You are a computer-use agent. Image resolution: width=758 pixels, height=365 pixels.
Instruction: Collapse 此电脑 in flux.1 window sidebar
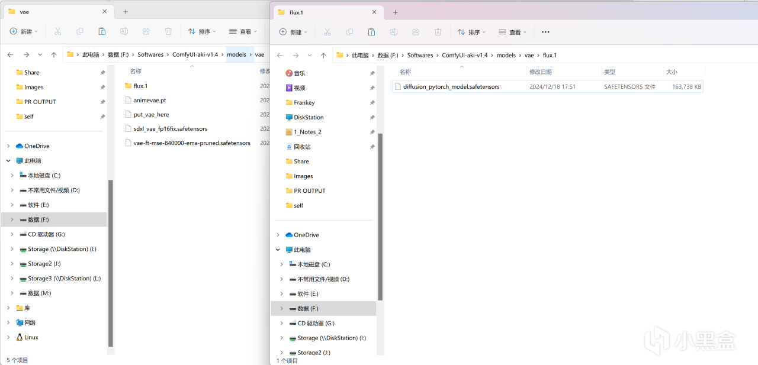tap(278, 250)
